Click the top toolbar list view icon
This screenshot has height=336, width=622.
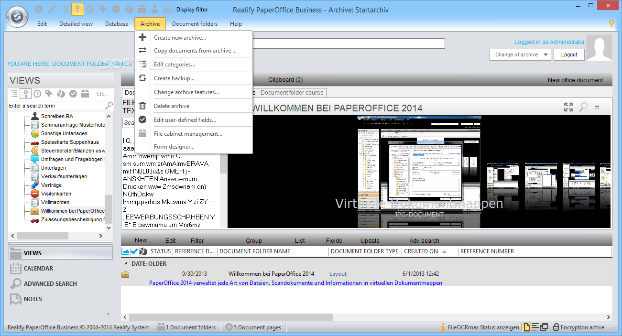tap(65, 9)
